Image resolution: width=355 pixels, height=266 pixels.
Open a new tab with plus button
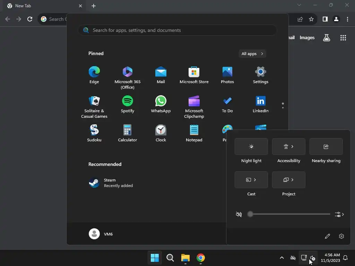[x=94, y=6]
